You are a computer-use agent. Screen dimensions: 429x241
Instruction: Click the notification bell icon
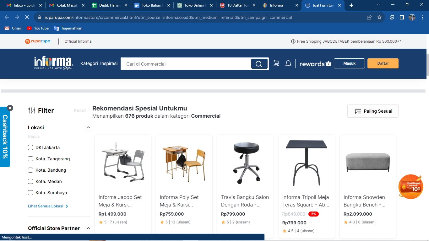click(x=288, y=63)
